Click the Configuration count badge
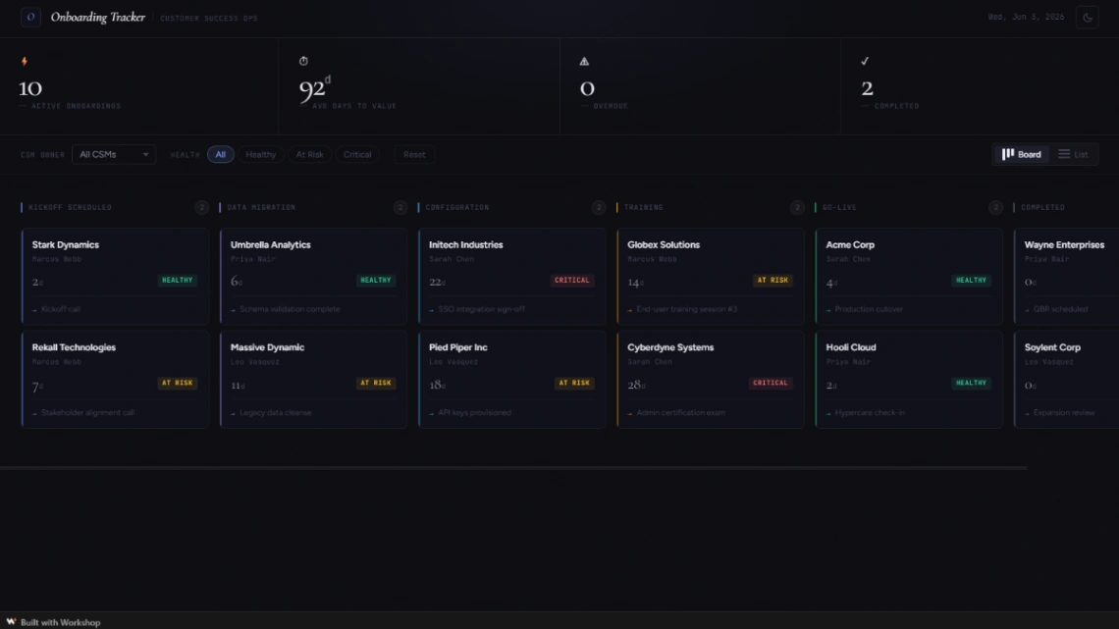The image size is (1119, 629). coord(599,207)
